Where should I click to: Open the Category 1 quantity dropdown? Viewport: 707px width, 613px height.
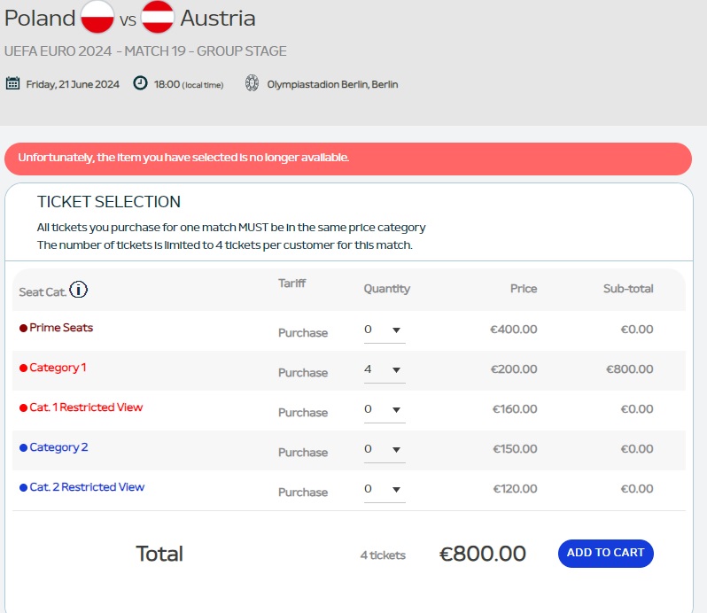(x=385, y=369)
